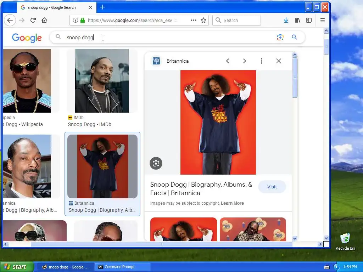Click the horizontal scrollbar right arrow
Viewport: 363px width, 272px height.
pyautogui.click(x=320, y=244)
